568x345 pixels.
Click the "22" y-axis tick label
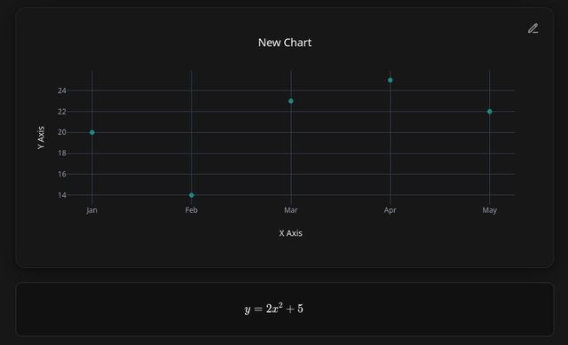[x=62, y=112]
